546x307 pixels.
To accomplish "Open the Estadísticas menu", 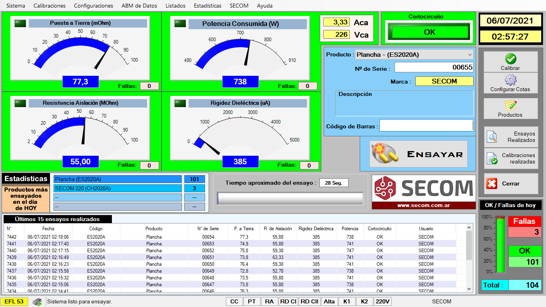I will 207,6.
